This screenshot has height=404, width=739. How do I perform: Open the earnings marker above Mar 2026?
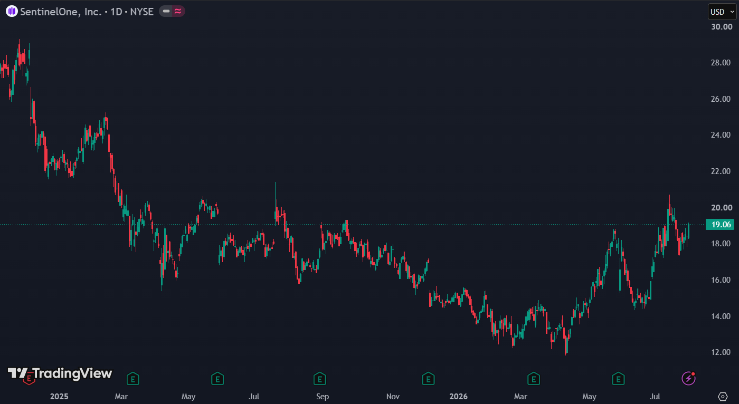click(534, 378)
